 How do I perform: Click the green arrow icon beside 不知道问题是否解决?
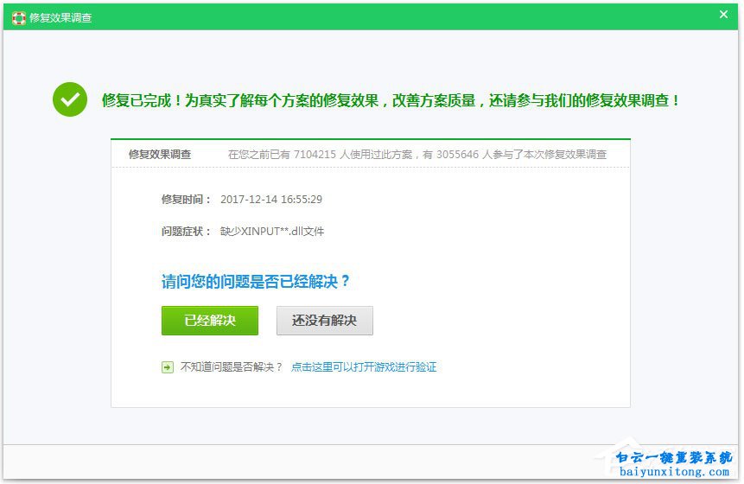point(168,367)
